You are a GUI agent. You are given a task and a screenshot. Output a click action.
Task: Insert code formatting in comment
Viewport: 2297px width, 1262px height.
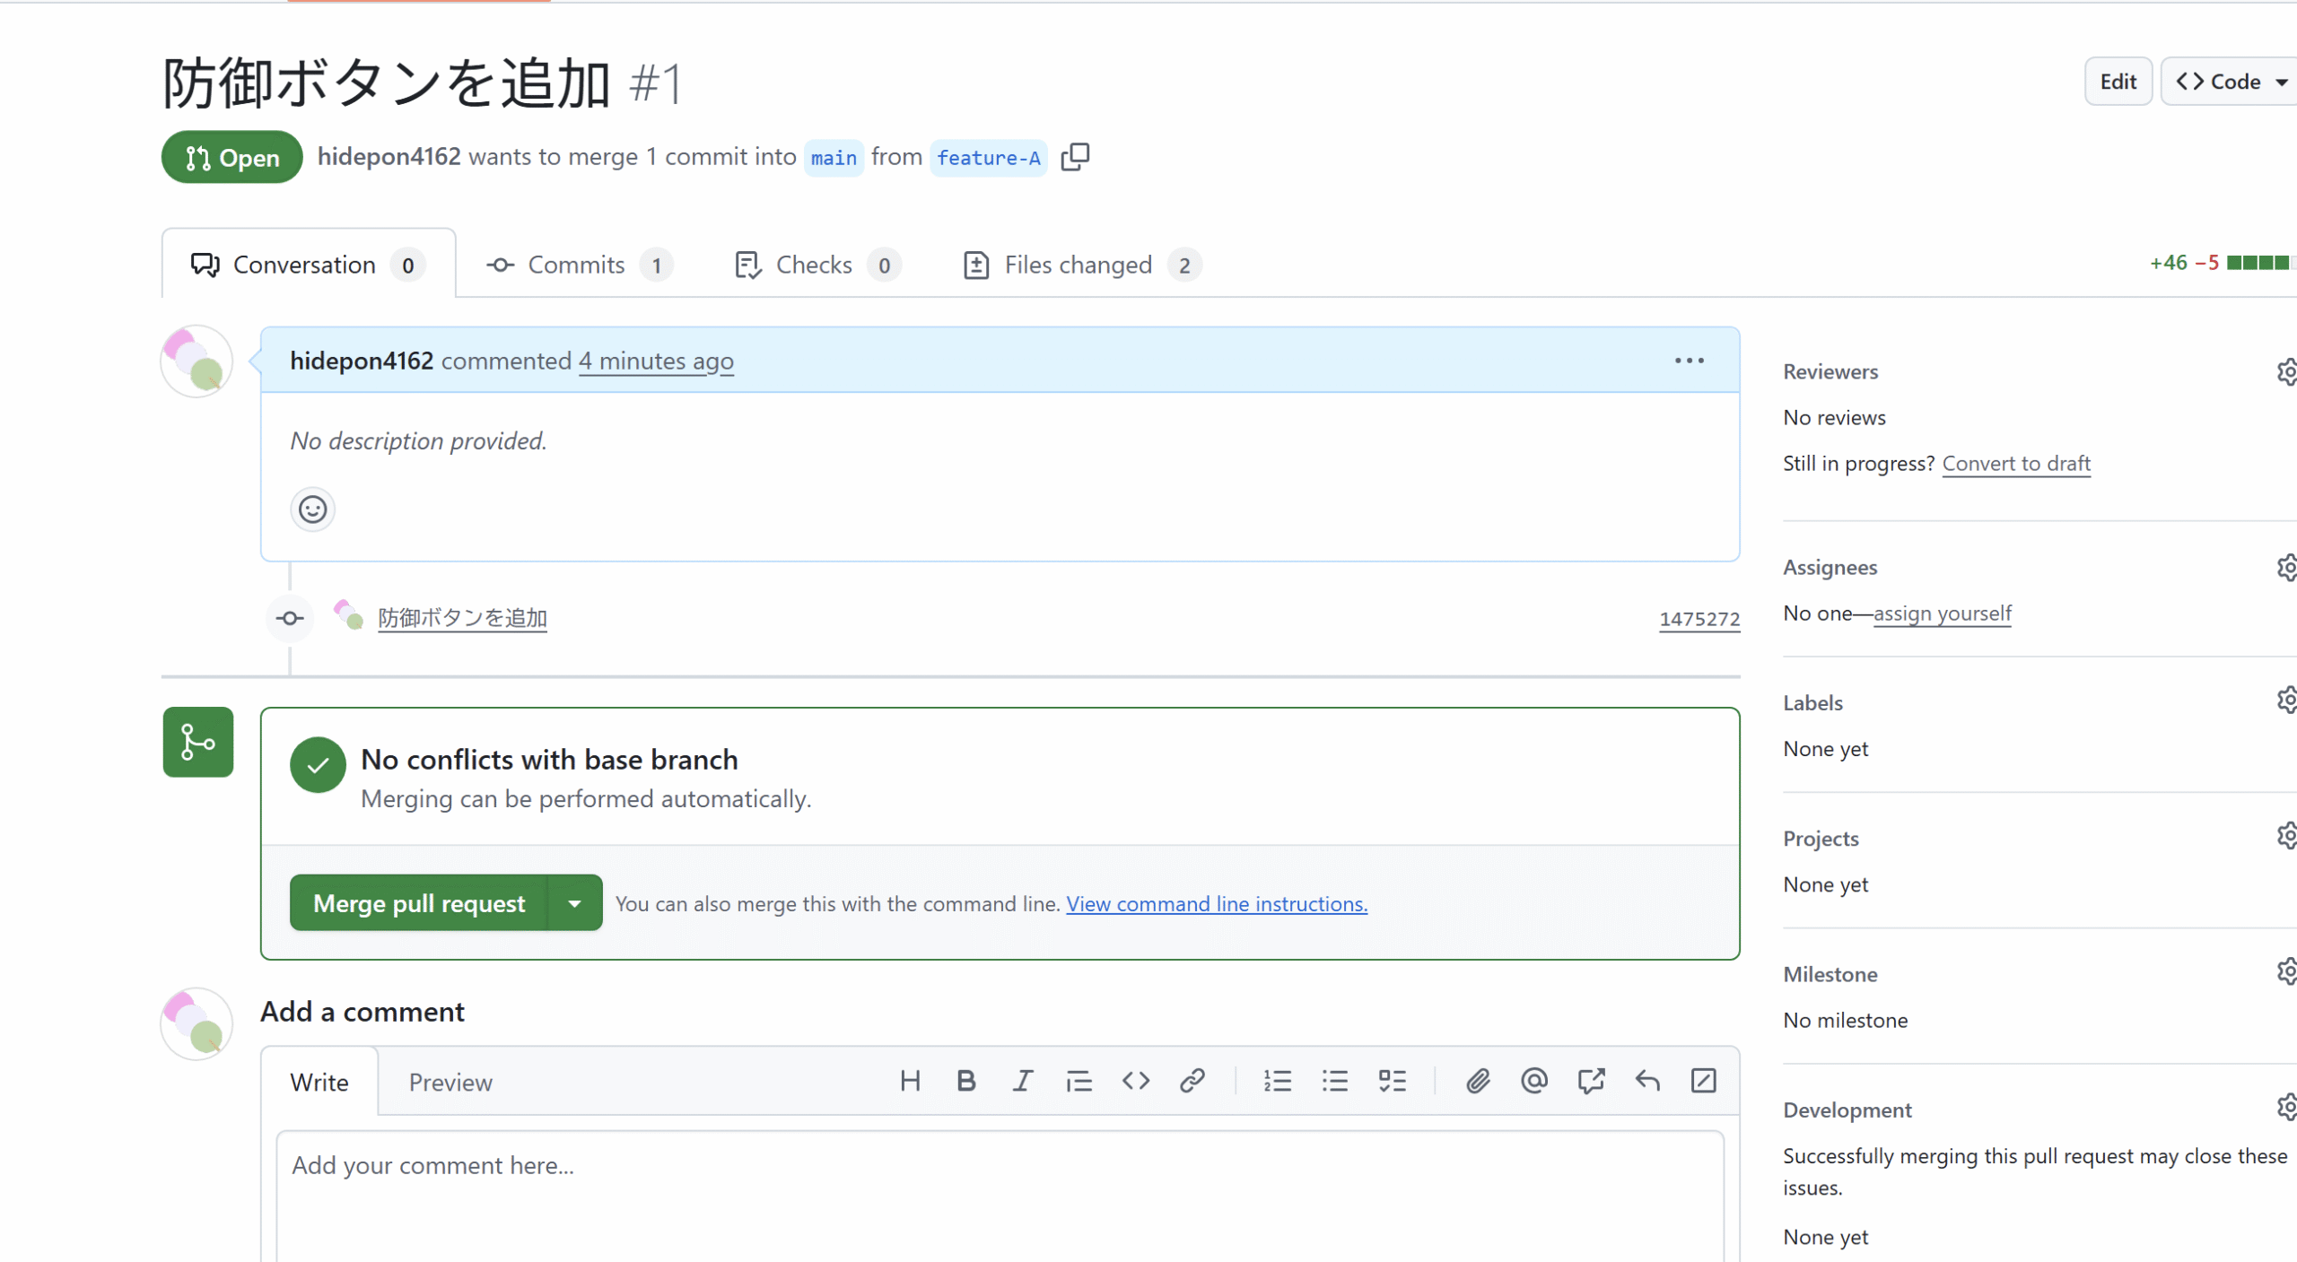point(1136,1081)
